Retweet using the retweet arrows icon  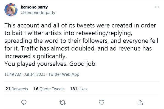click(x=63, y=102)
